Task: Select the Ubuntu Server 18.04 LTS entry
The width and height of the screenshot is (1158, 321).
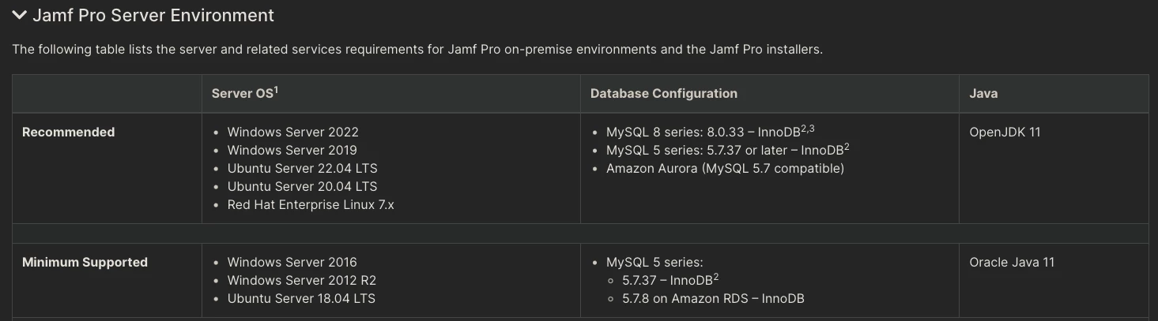Action: [301, 298]
